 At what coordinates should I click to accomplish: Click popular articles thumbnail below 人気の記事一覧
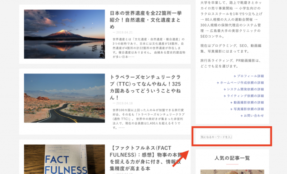point(232,171)
